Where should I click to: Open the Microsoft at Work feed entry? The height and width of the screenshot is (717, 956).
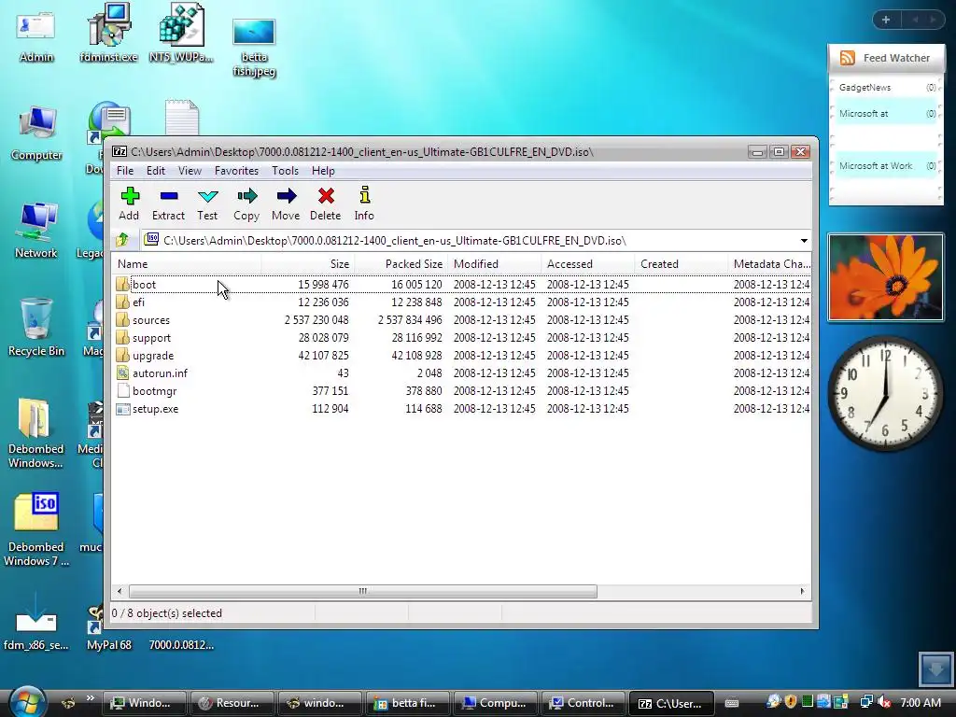(x=887, y=166)
